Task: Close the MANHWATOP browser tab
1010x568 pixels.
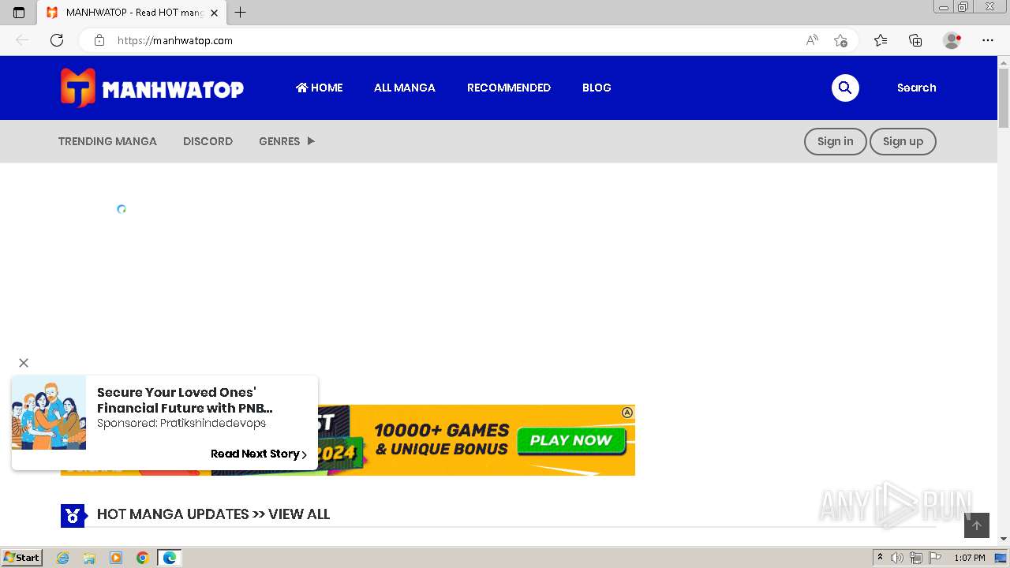Action: 214,13
